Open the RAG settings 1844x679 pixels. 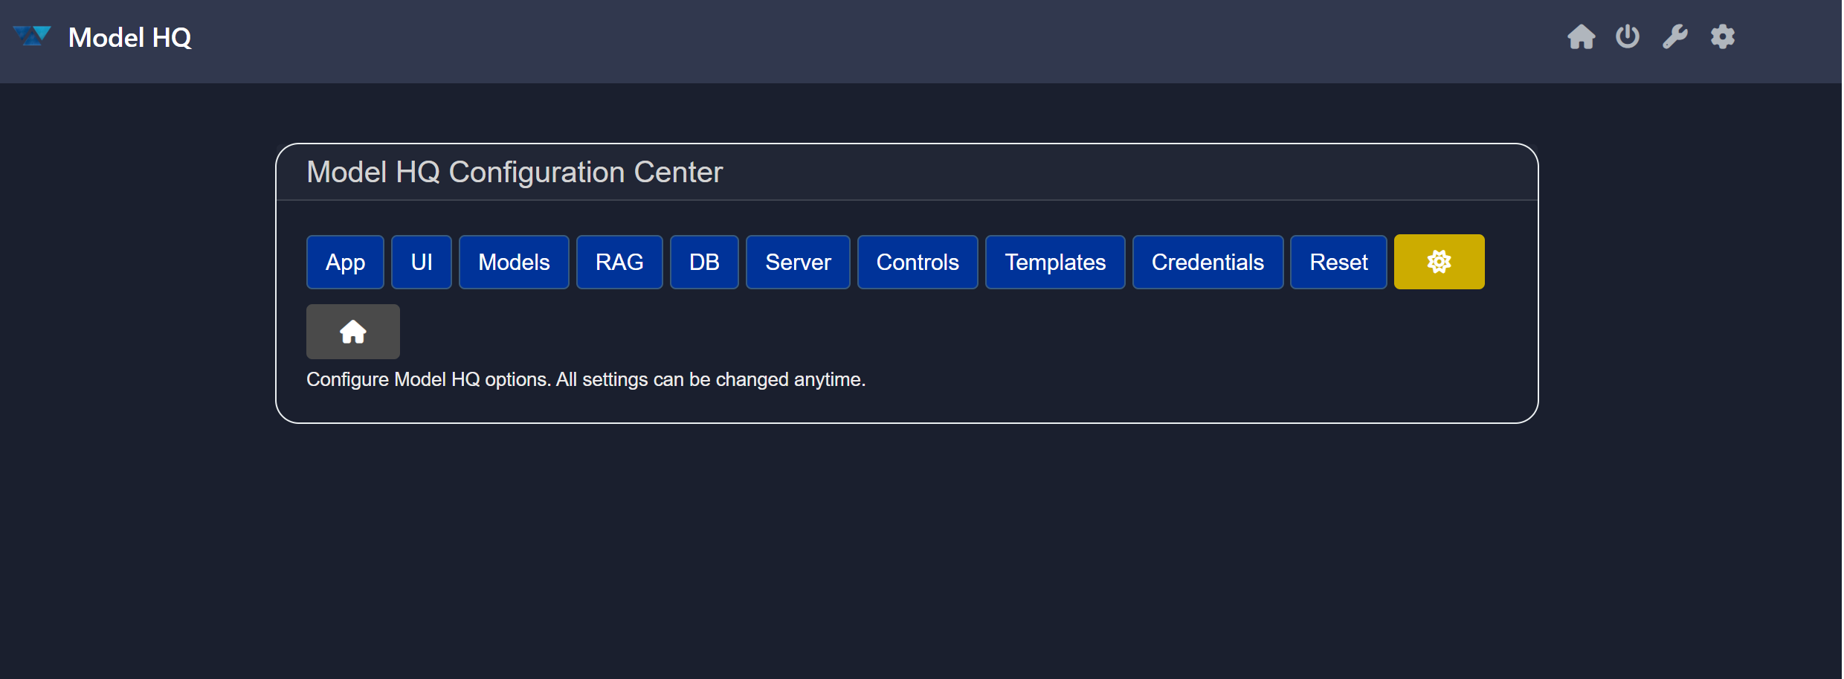(x=619, y=262)
